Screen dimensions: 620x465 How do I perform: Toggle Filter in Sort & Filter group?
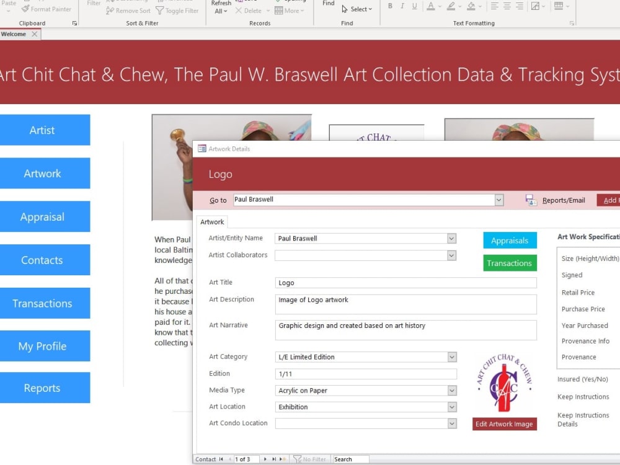point(177,11)
